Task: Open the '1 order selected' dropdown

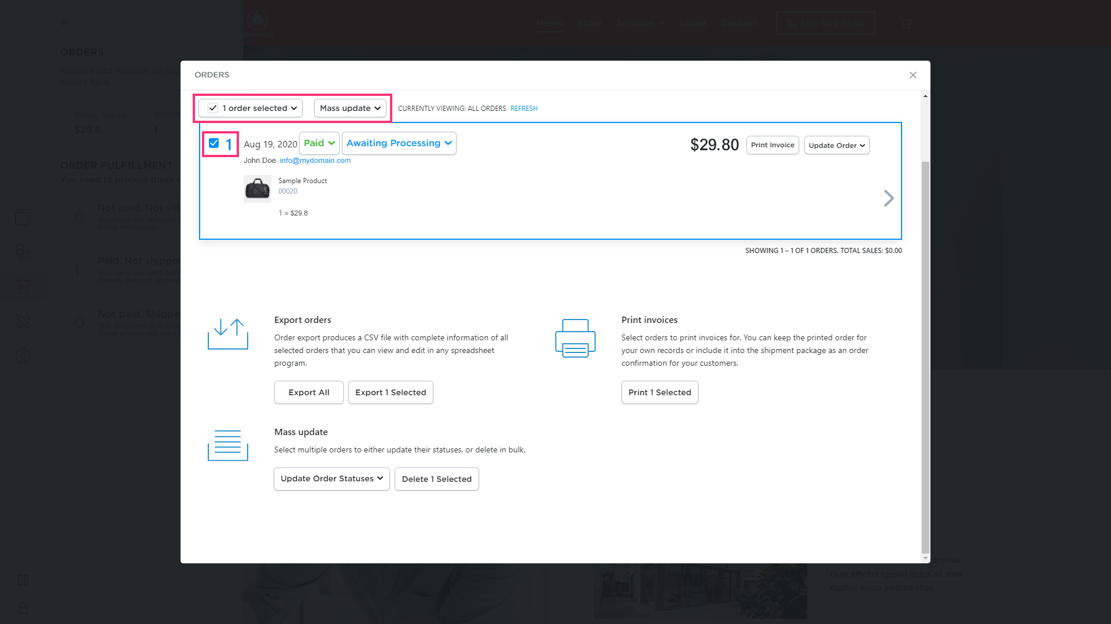Action: 251,108
